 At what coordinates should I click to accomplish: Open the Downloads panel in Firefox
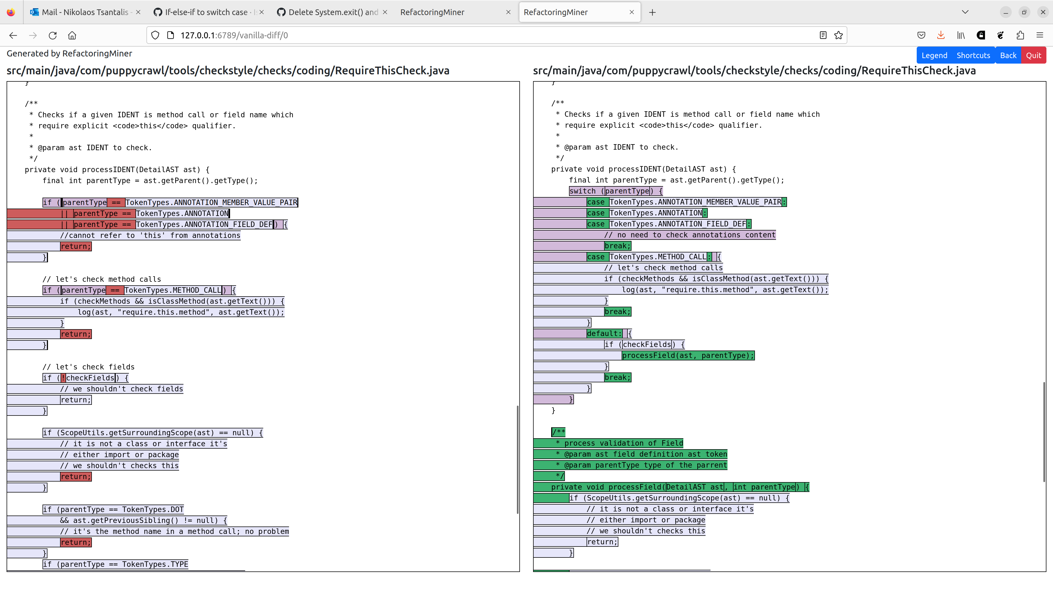(941, 35)
